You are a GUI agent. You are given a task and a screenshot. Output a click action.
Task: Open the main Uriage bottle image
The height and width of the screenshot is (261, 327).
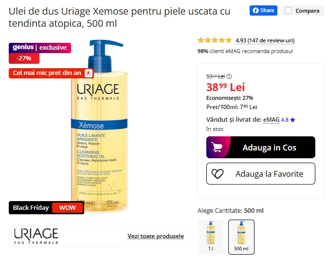(x=99, y=126)
